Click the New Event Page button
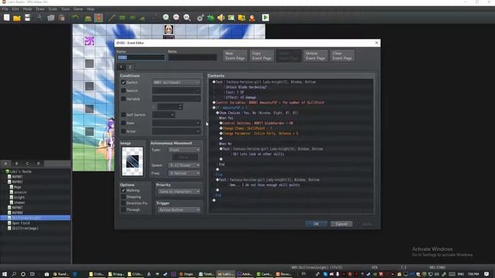 tap(235, 56)
